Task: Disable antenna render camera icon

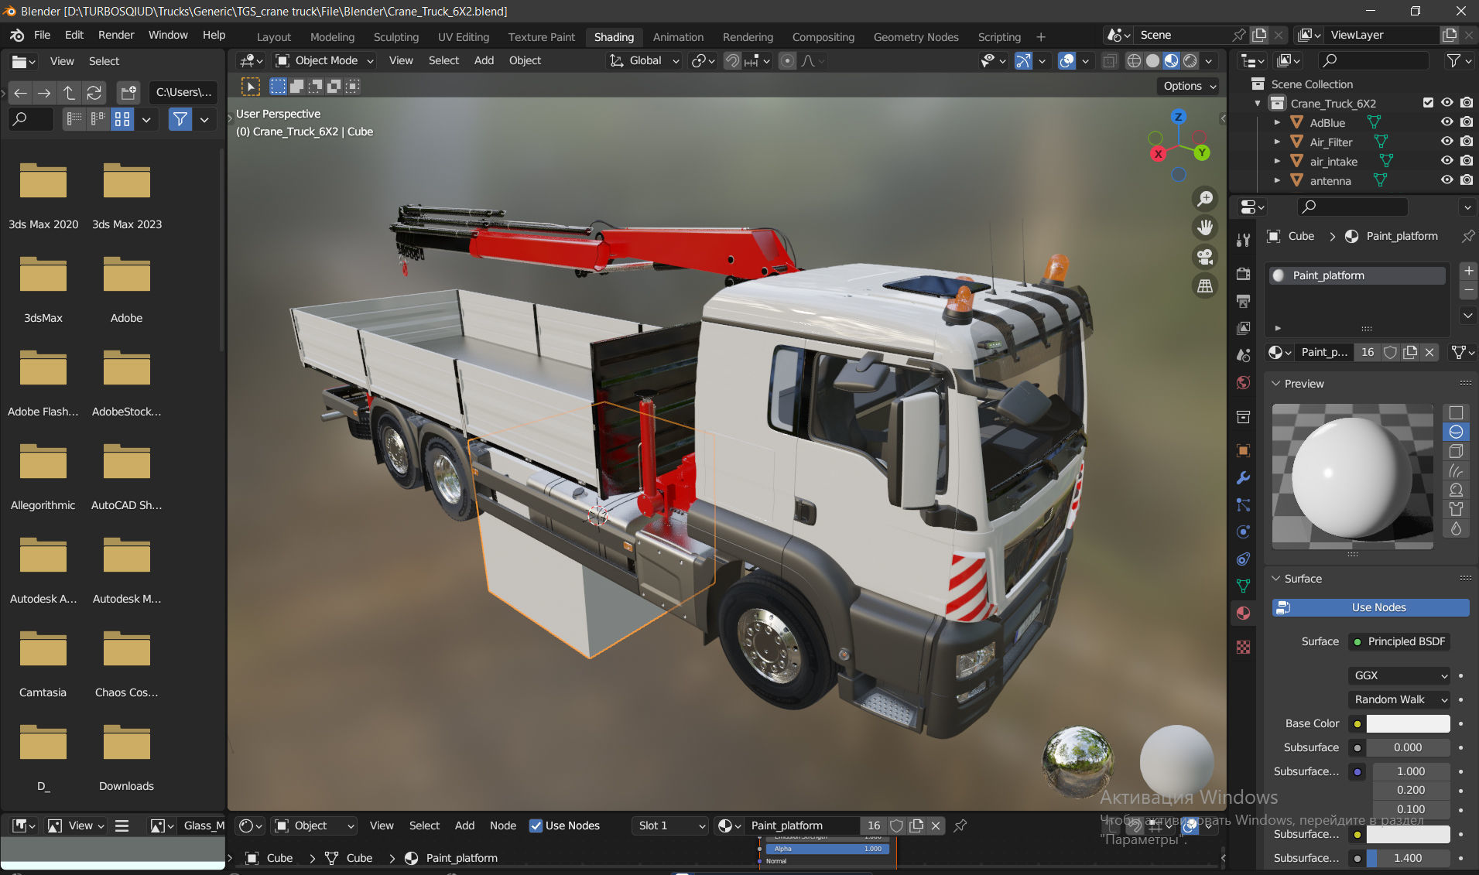Action: tap(1467, 180)
